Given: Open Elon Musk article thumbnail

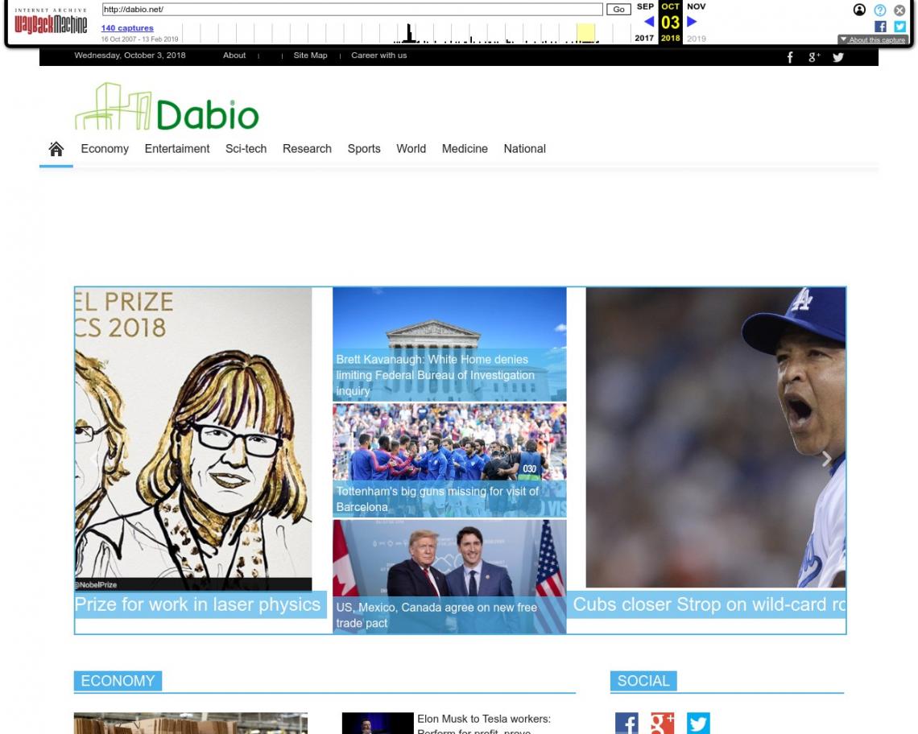Looking at the screenshot, I should pos(378,723).
